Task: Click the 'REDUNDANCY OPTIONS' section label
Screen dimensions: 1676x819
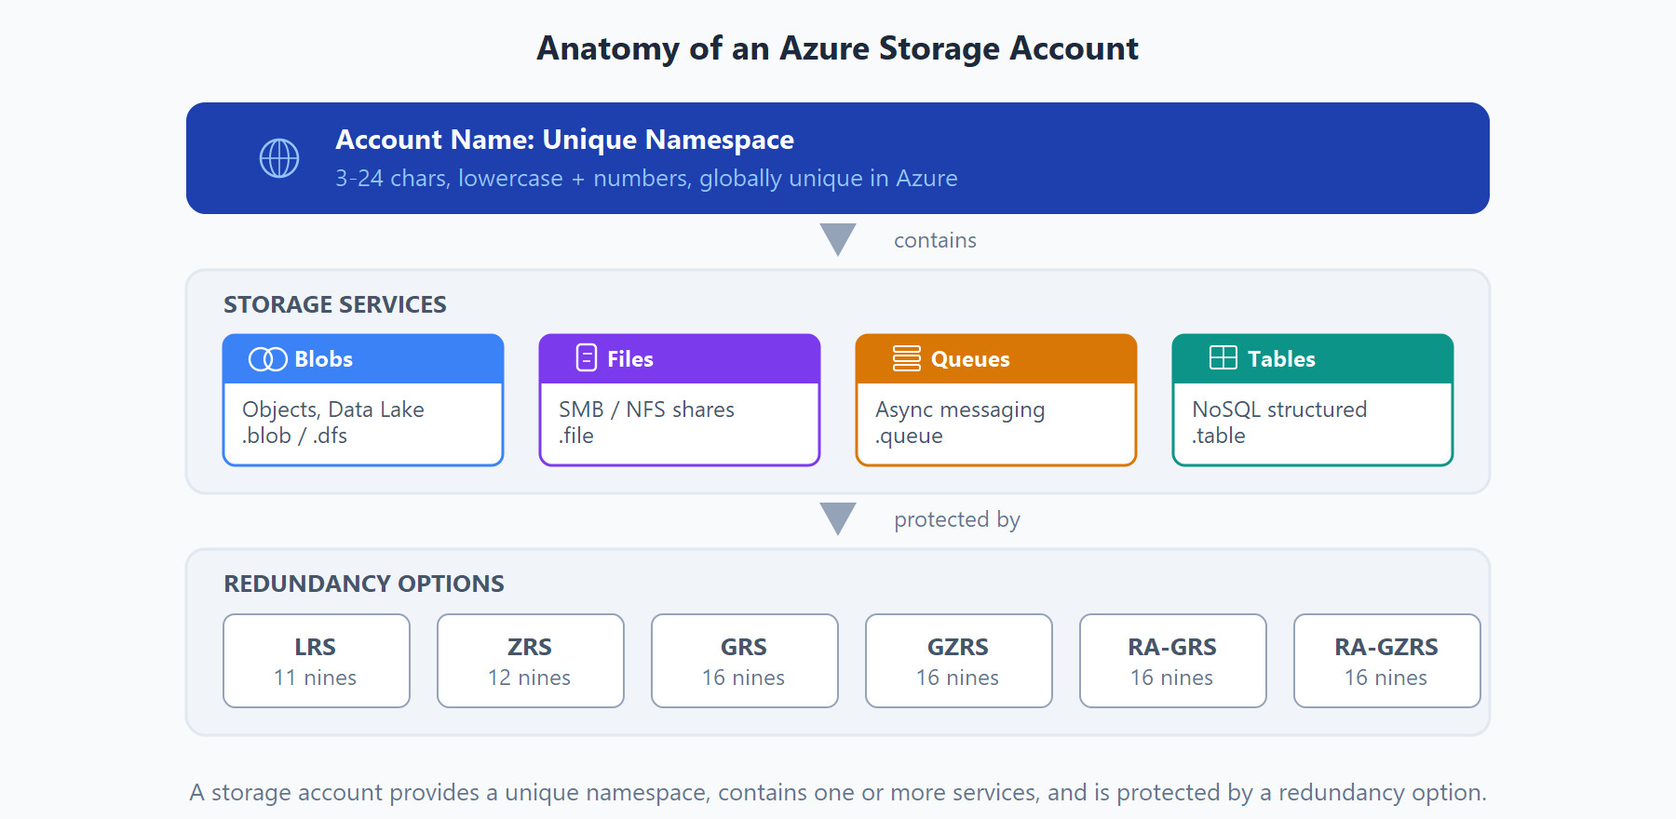Action: pyautogui.click(x=364, y=584)
